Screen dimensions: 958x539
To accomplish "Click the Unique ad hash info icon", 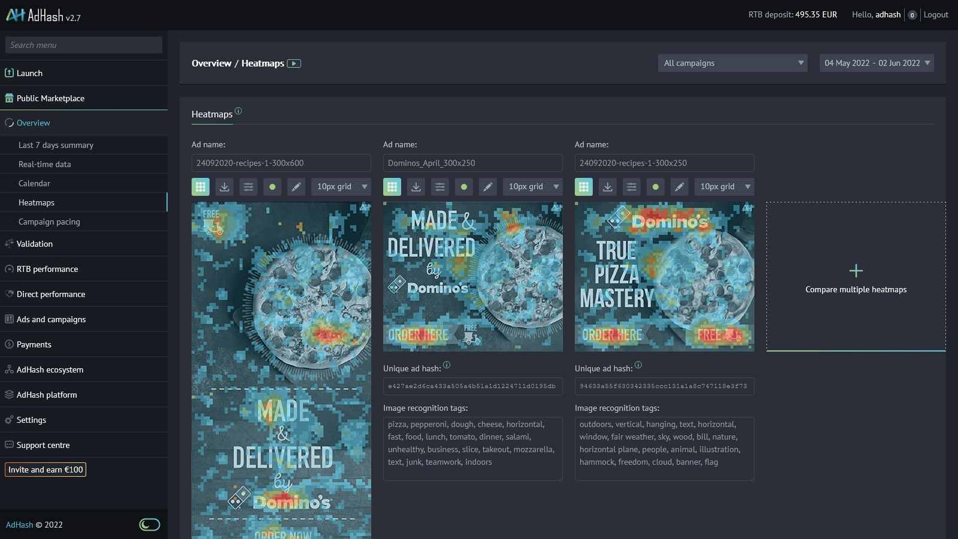I will (x=447, y=365).
